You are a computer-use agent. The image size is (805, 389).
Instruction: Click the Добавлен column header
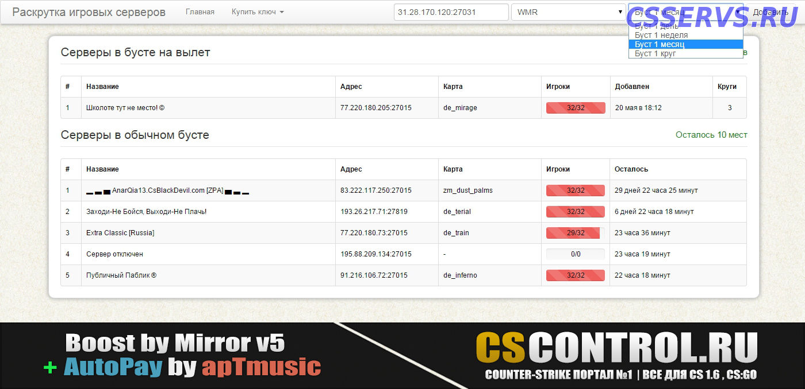[632, 87]
